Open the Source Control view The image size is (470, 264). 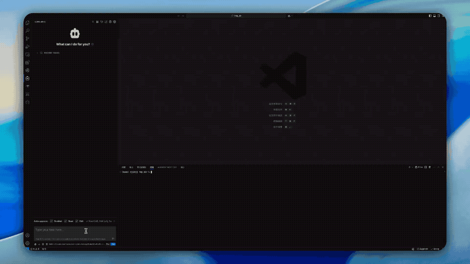pos(27,39)
